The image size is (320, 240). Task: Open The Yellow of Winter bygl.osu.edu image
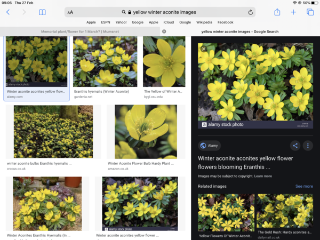click(164, 62)
